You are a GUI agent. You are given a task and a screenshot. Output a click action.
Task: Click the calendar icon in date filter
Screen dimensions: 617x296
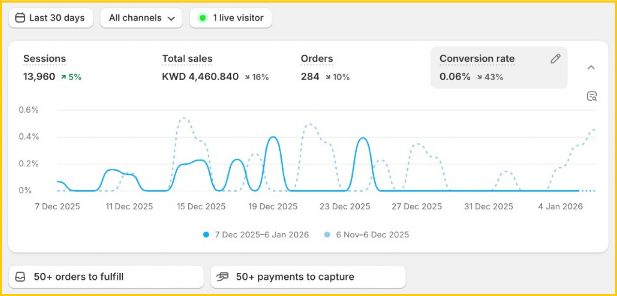pyautogui.click(x=20, y=18)
